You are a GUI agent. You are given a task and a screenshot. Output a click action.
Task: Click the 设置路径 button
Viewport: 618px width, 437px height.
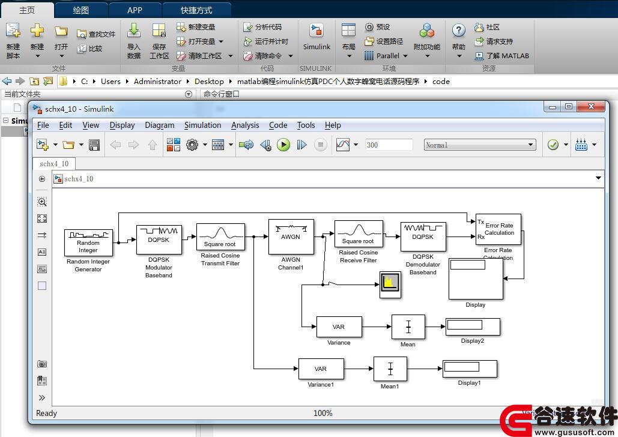pos(384,41)
